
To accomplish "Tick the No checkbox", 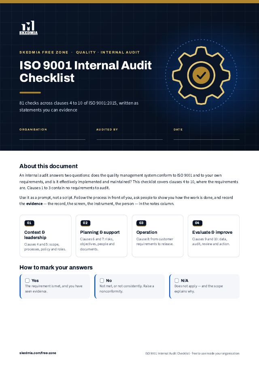I will [102, 280].
